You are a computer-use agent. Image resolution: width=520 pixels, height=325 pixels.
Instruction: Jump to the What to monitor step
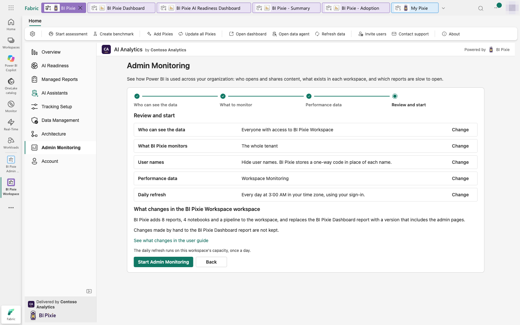pos(236,100)
